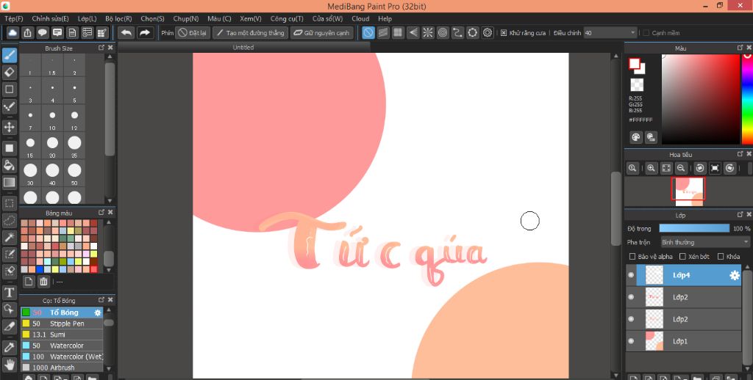Undock the Brush Size panel

pos(101,48)
